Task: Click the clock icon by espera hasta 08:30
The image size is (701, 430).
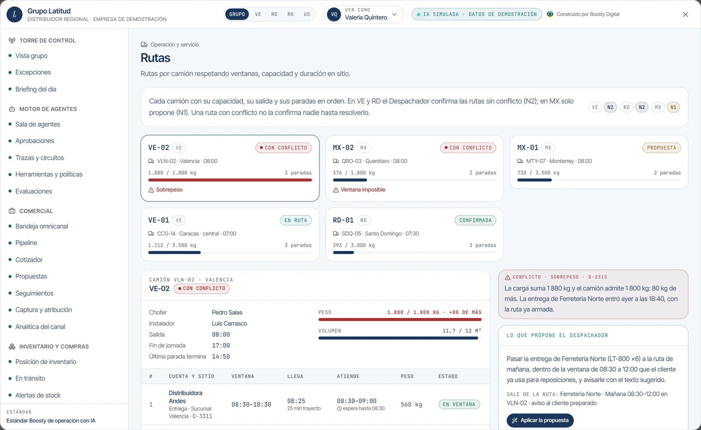Action: tap(339, 409)
